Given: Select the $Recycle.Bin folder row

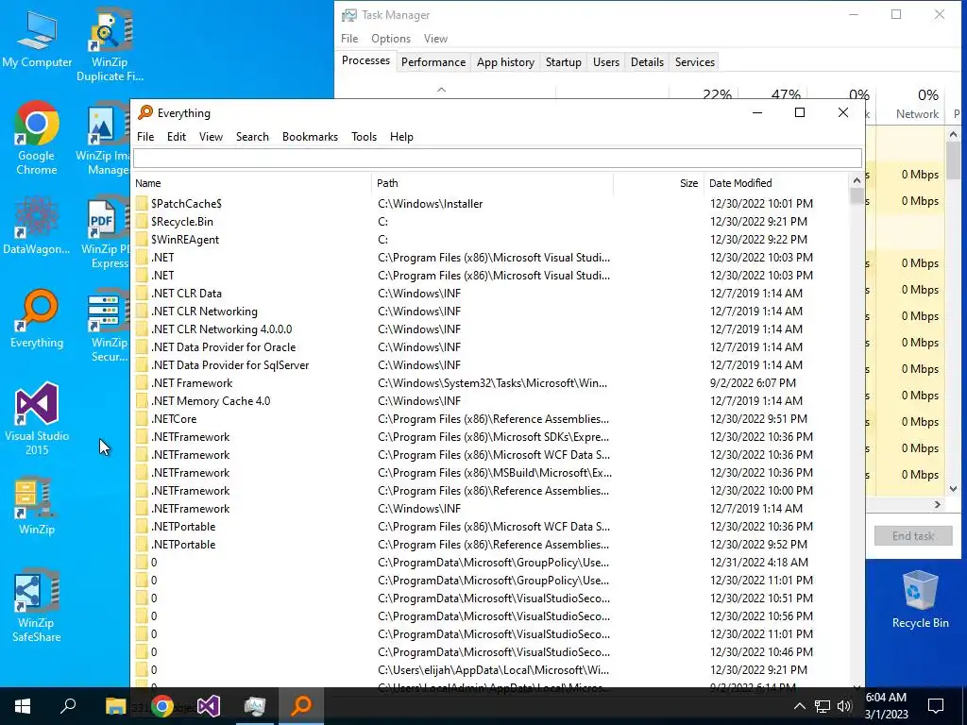Looking at the screenshot, I should (x=490, y=221).
